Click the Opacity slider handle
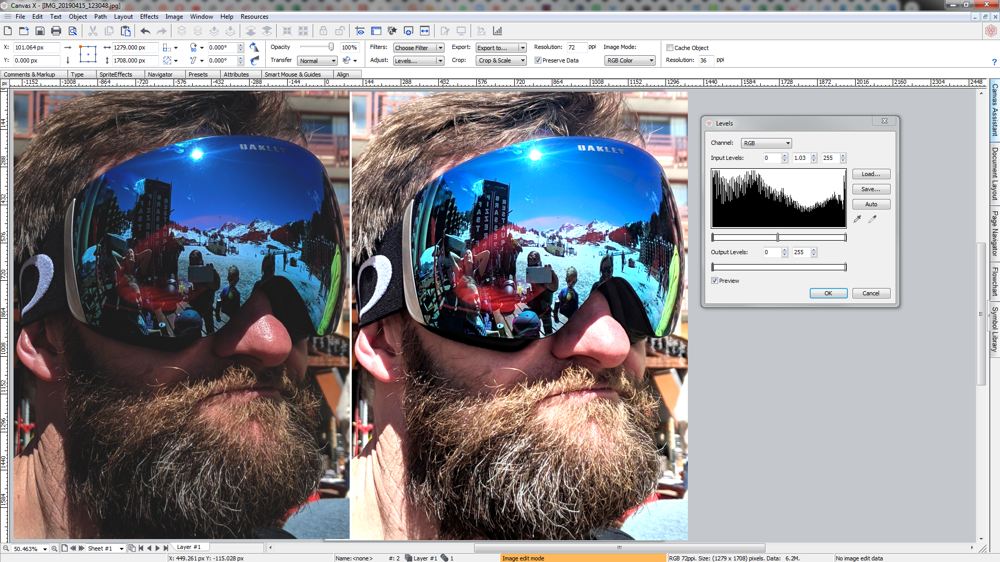1000x562 pixels. (331, 47)
